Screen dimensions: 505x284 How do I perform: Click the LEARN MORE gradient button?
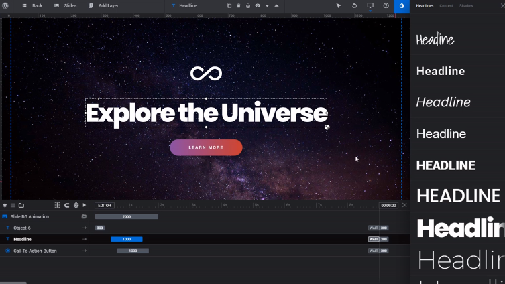[206, 147]
